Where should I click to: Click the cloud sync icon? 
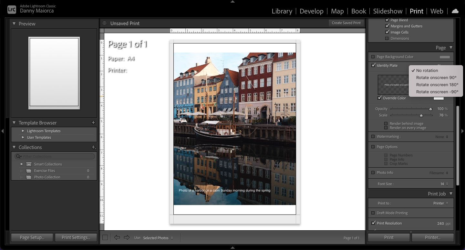455,11
